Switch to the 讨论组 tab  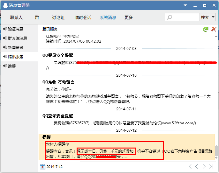[x=58, y=17]
